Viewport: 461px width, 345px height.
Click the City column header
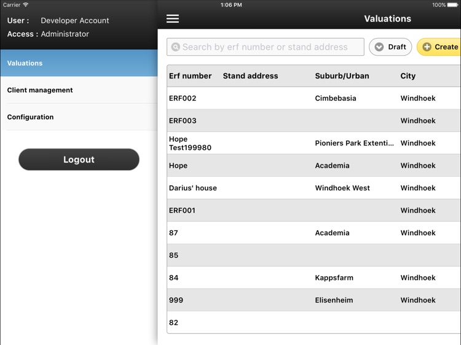(x=408, y=76)
